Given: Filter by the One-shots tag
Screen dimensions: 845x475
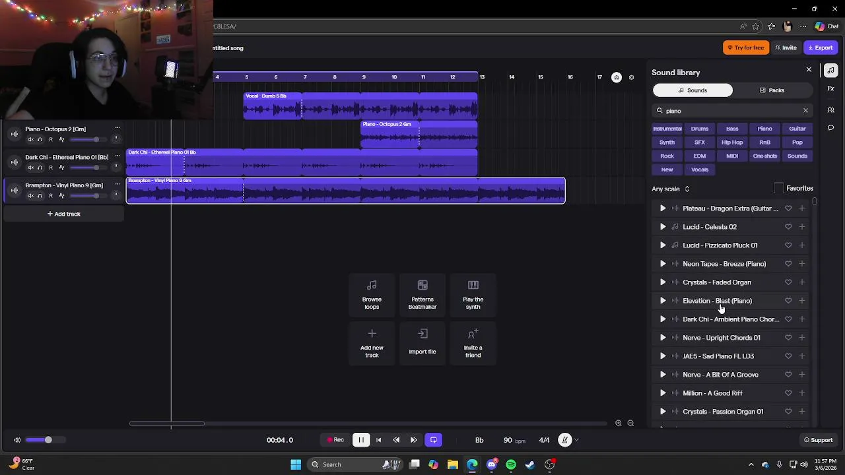Looking at the screenshot, I should point(765,156).
